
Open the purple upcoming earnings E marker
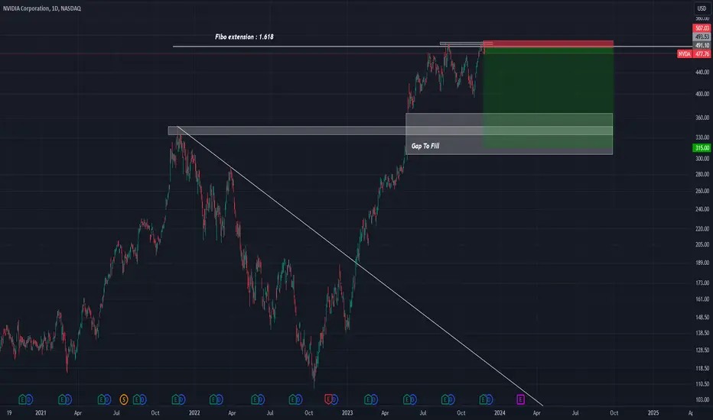click(520, 399)
